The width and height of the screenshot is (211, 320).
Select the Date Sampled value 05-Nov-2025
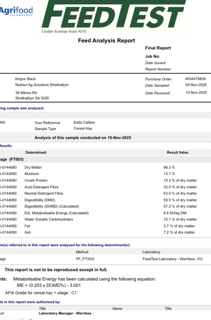(196, 85)
